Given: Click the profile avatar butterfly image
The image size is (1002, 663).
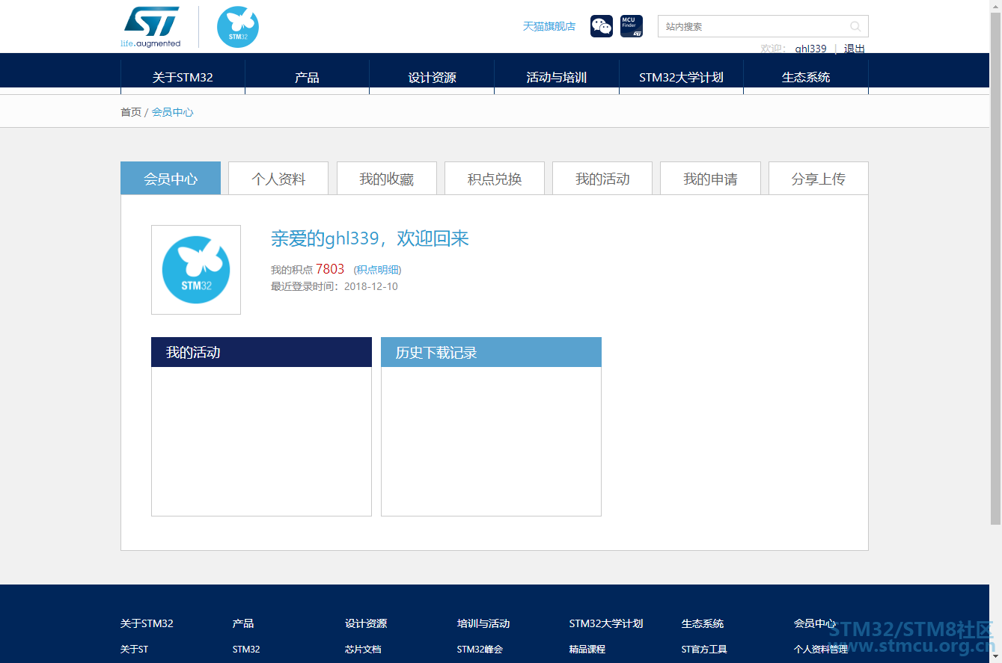Looking at the screenshot, I should (196, 270).
